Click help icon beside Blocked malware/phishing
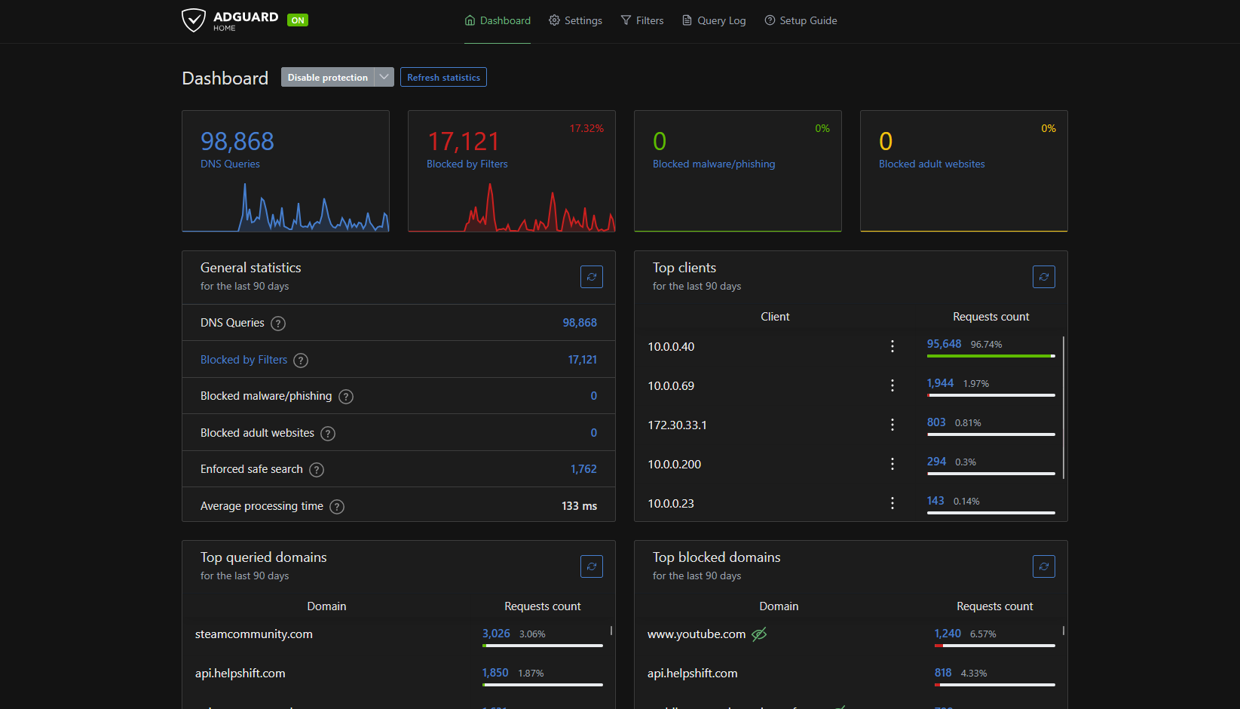The width and height of the screenshot is (1240, 709). point(346,397)
